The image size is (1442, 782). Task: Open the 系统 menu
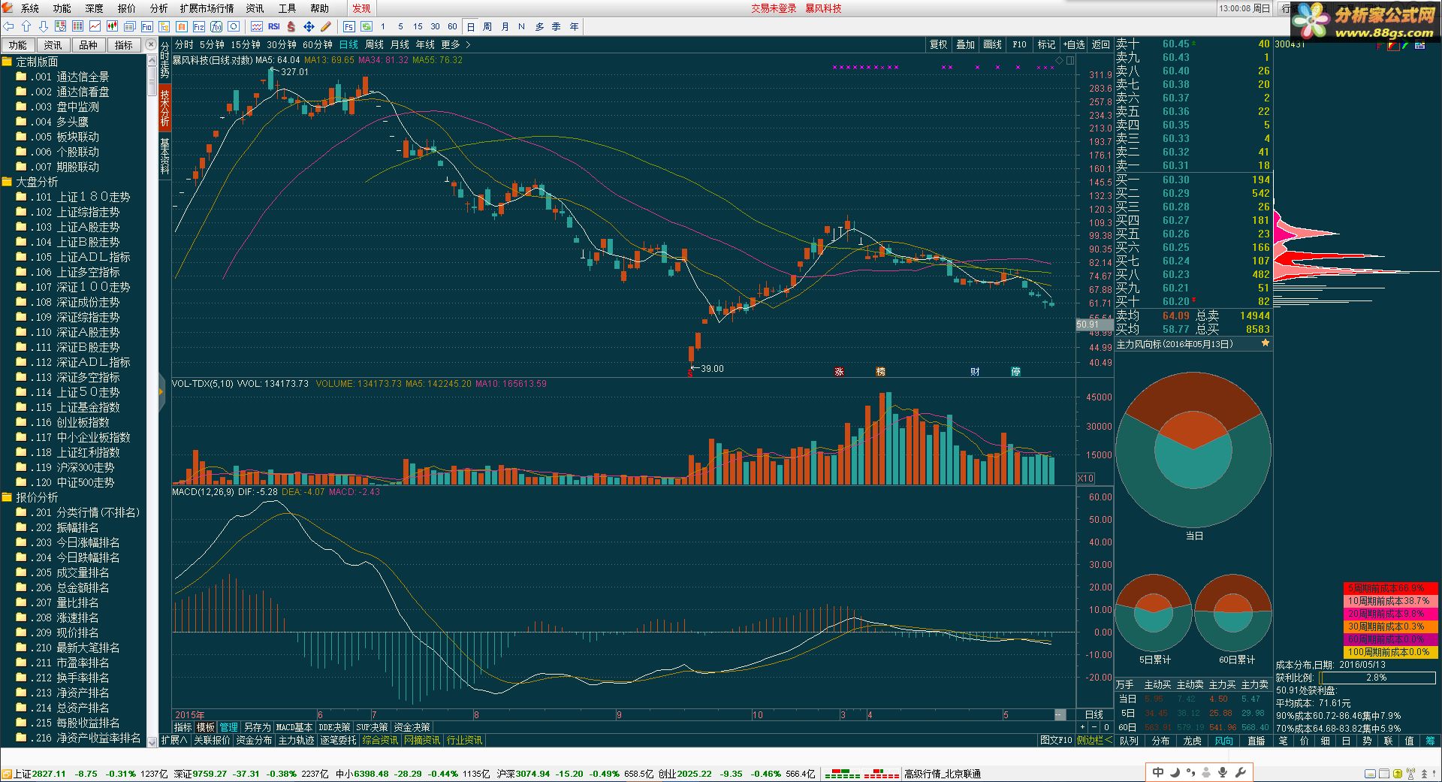[30, 8]
